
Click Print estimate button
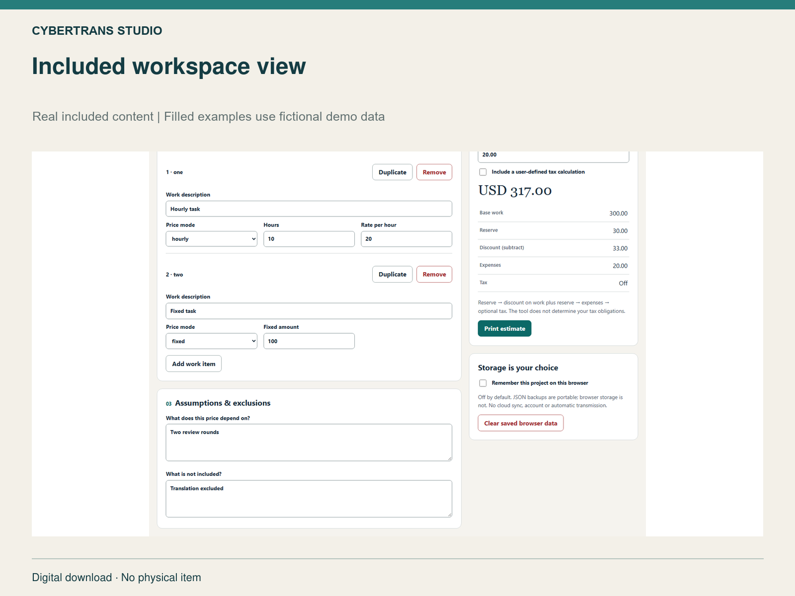[504, 328]
